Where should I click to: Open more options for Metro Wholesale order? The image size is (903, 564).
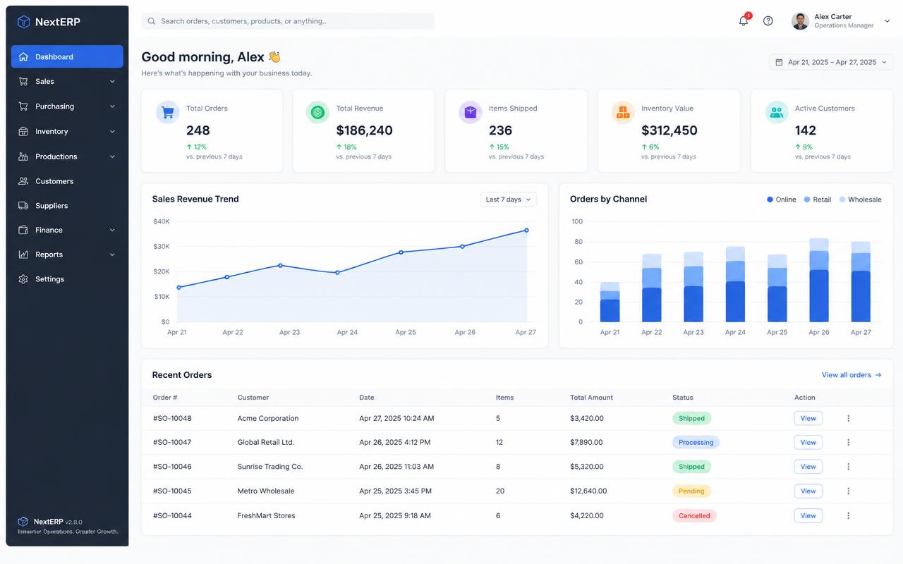(x=848, y=491)
